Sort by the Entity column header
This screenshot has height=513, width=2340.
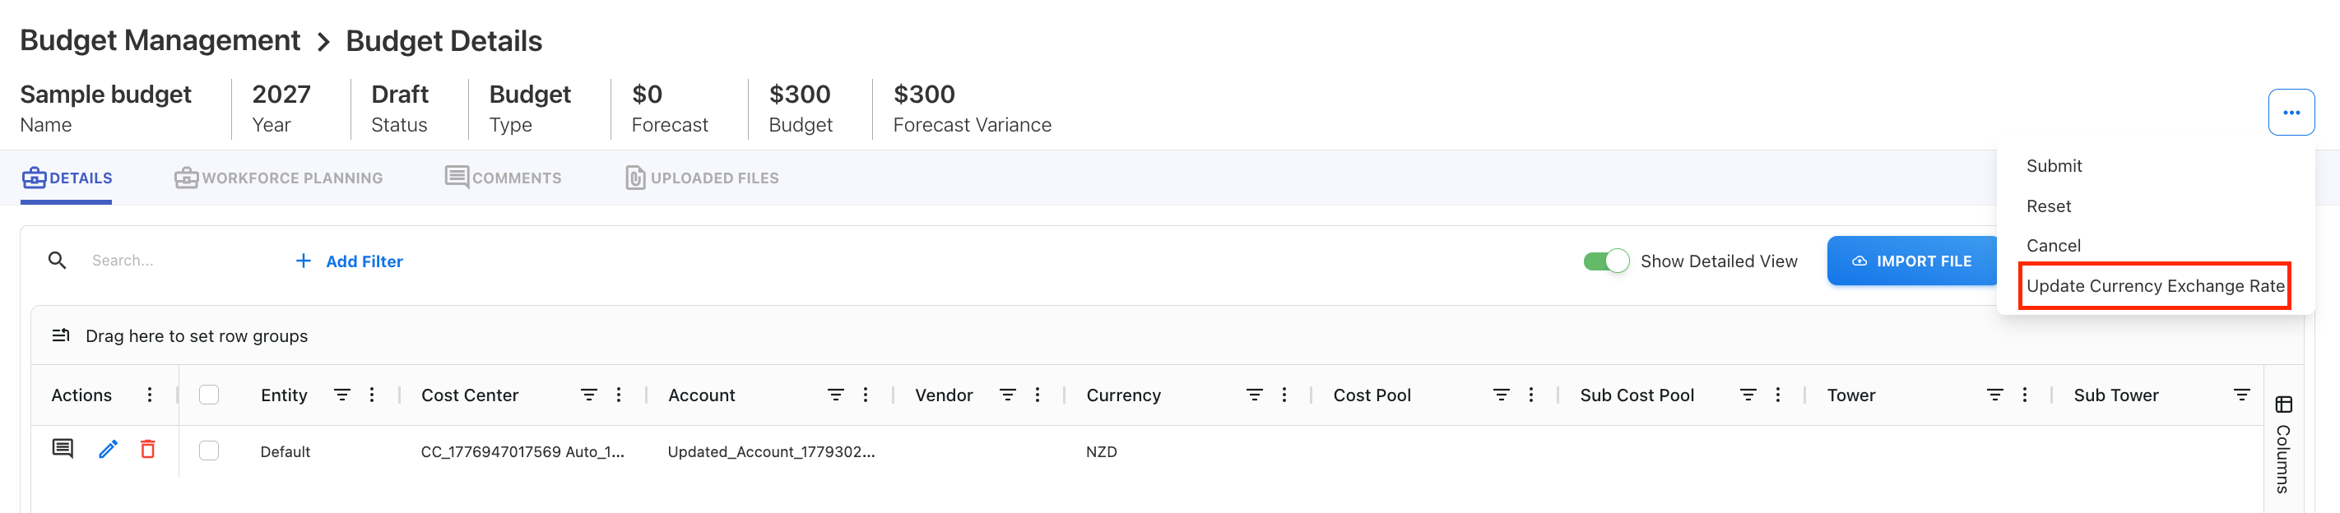pos(283,395)
